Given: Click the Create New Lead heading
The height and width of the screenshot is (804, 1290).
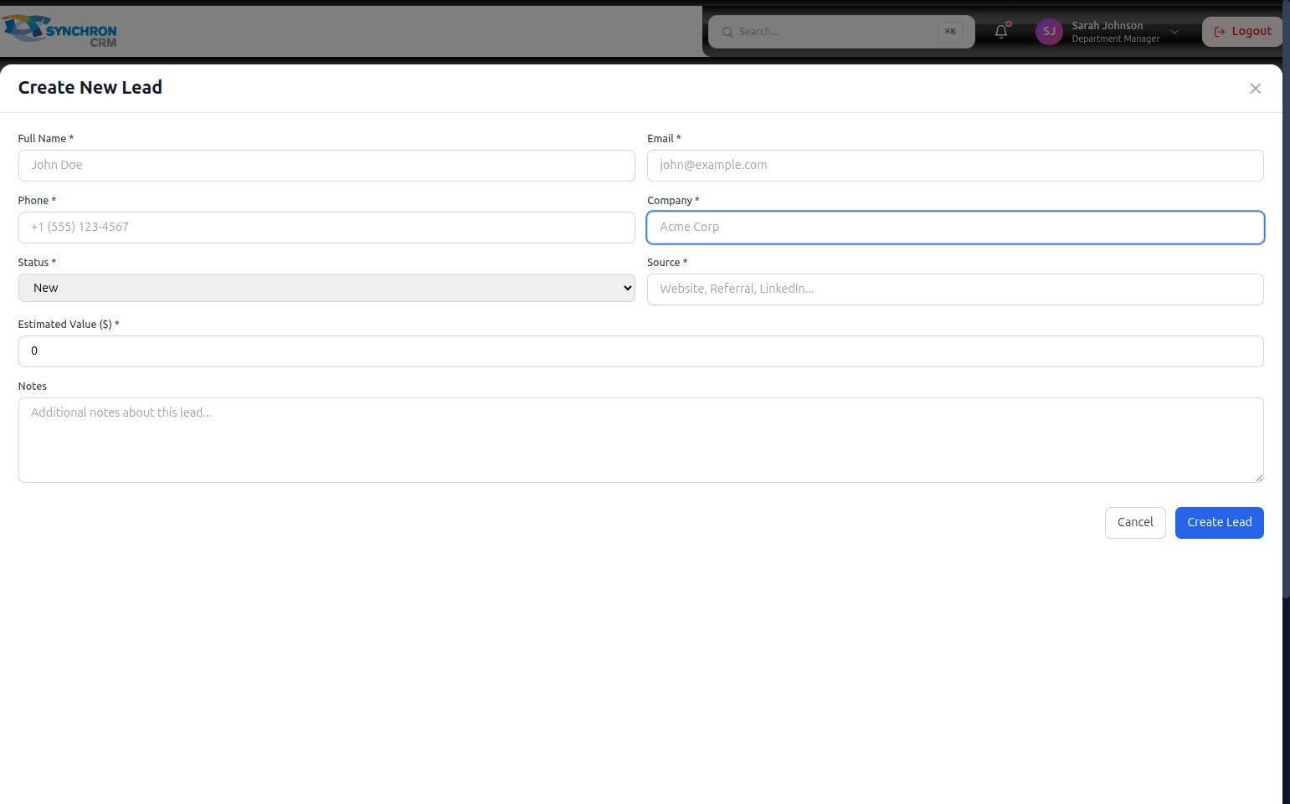Looking at the screenshot, I should pyautogui.click(x=90, y=88).
